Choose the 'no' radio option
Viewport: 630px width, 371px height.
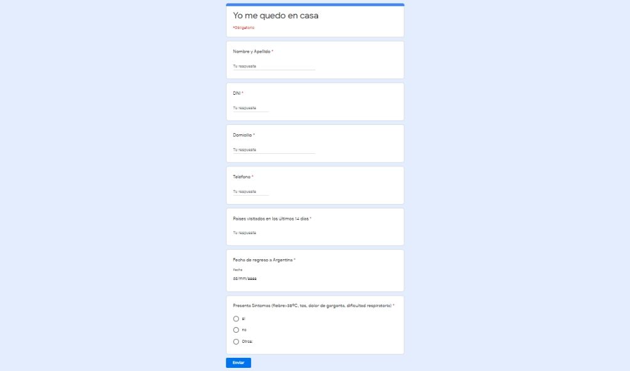(236, 330)
